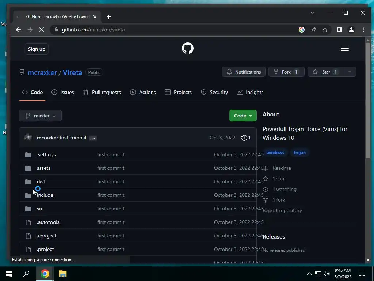Screen dimensions: 374x281
Task: Select the windows topic tag
Action: pyautogui.click(x=275, y=153)
